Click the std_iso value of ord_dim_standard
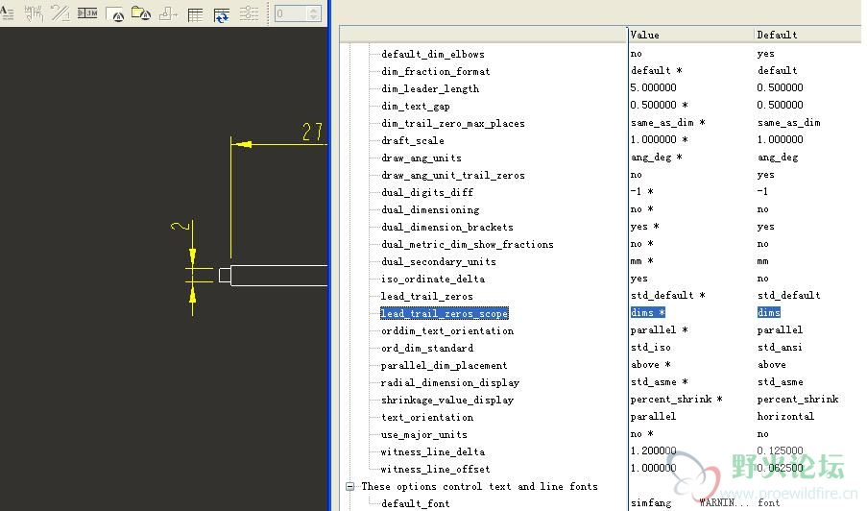This screenshot has height=511, width=867. 650,348
